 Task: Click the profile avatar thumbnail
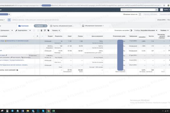click(161, 10)
